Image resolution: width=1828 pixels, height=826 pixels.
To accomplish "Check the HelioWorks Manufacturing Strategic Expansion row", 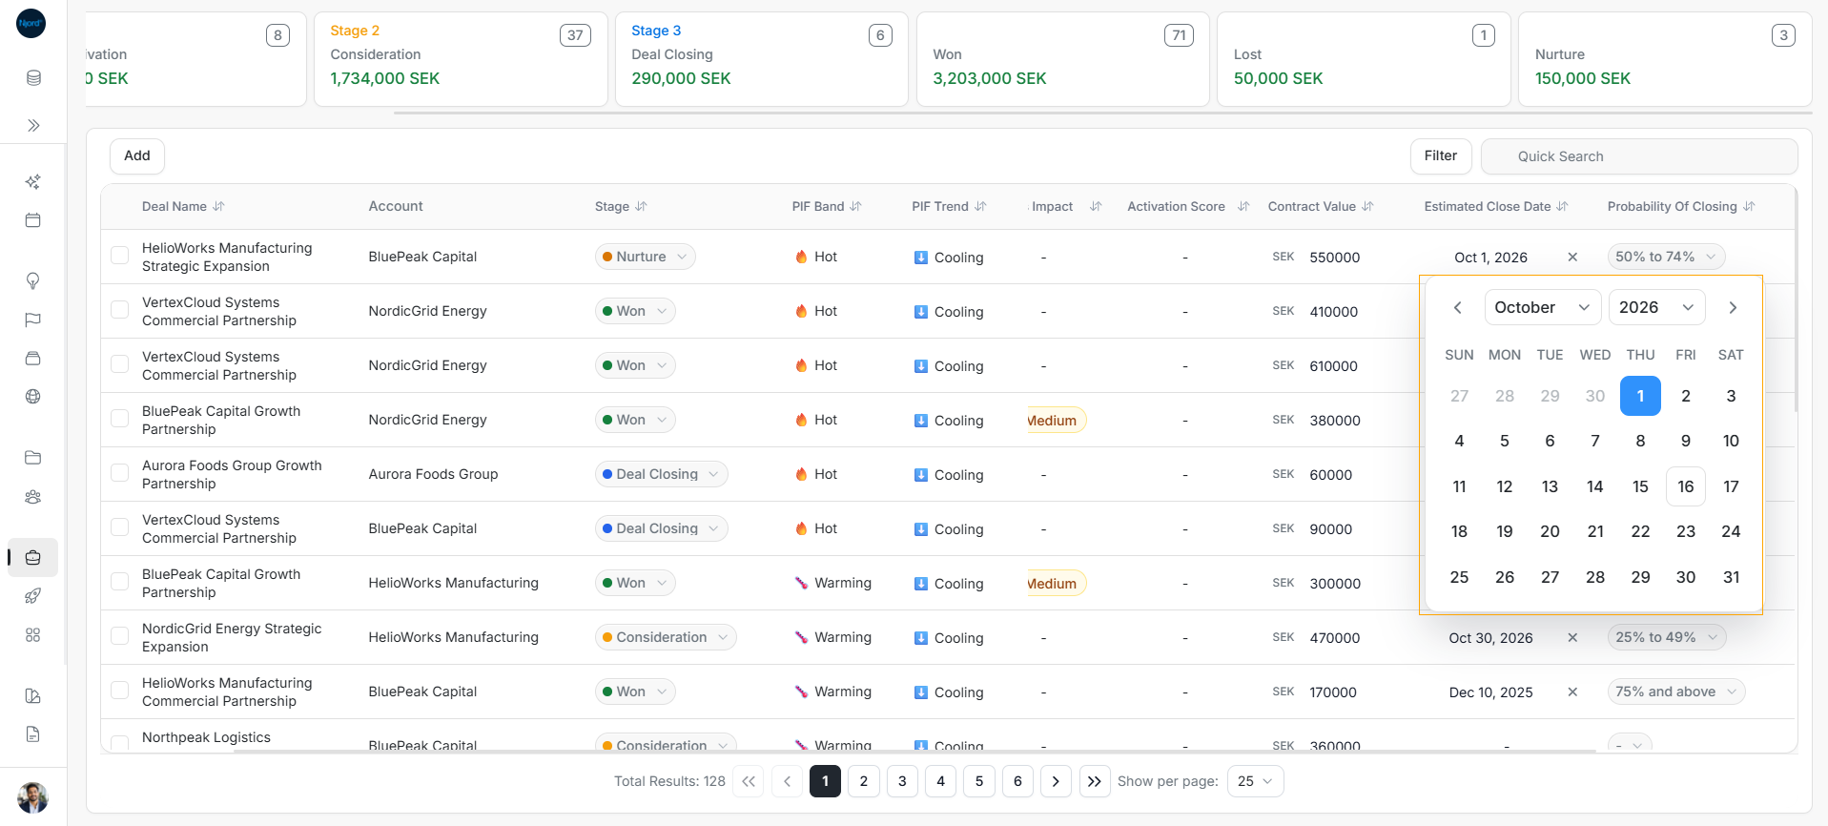I will click(119, 256).
